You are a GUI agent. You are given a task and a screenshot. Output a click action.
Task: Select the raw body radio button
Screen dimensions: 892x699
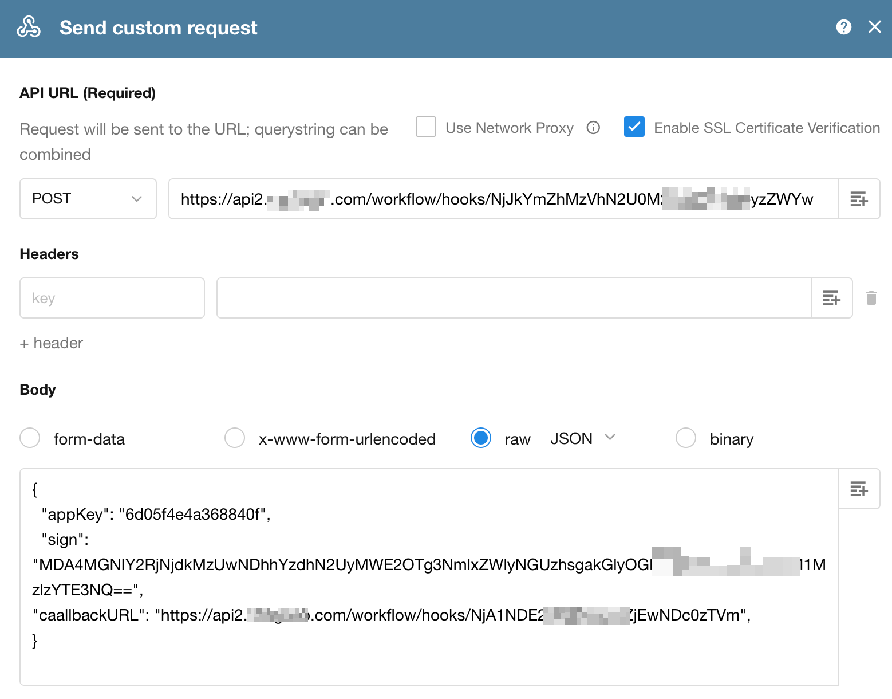(481, 438)
